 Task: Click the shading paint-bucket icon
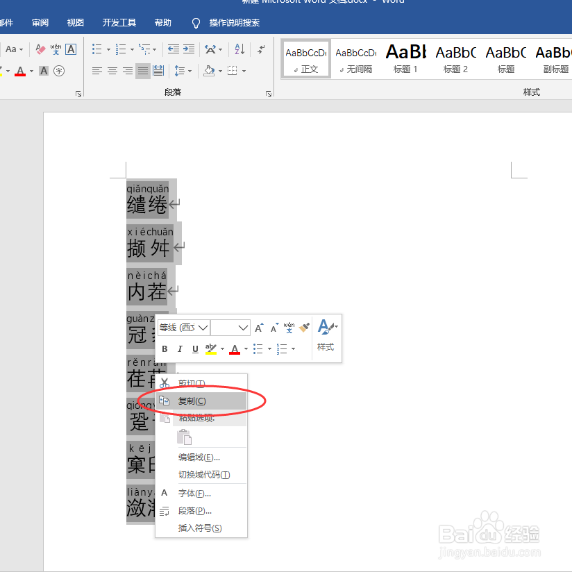(x=209, y=71)
